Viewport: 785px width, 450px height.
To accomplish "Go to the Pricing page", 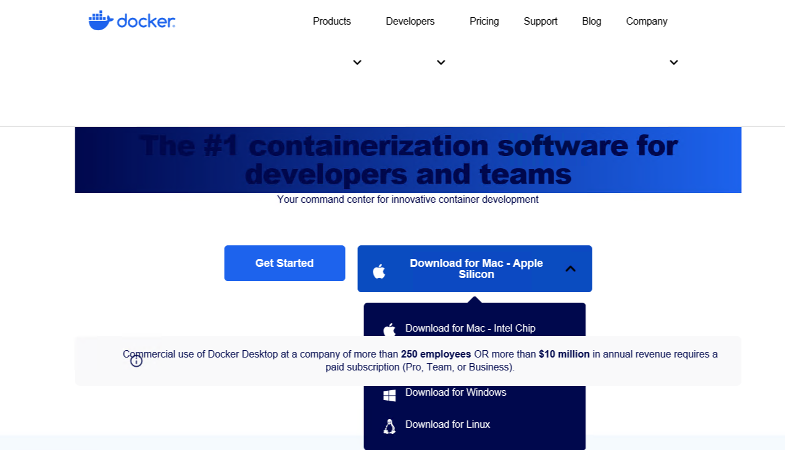I will 484,21.
